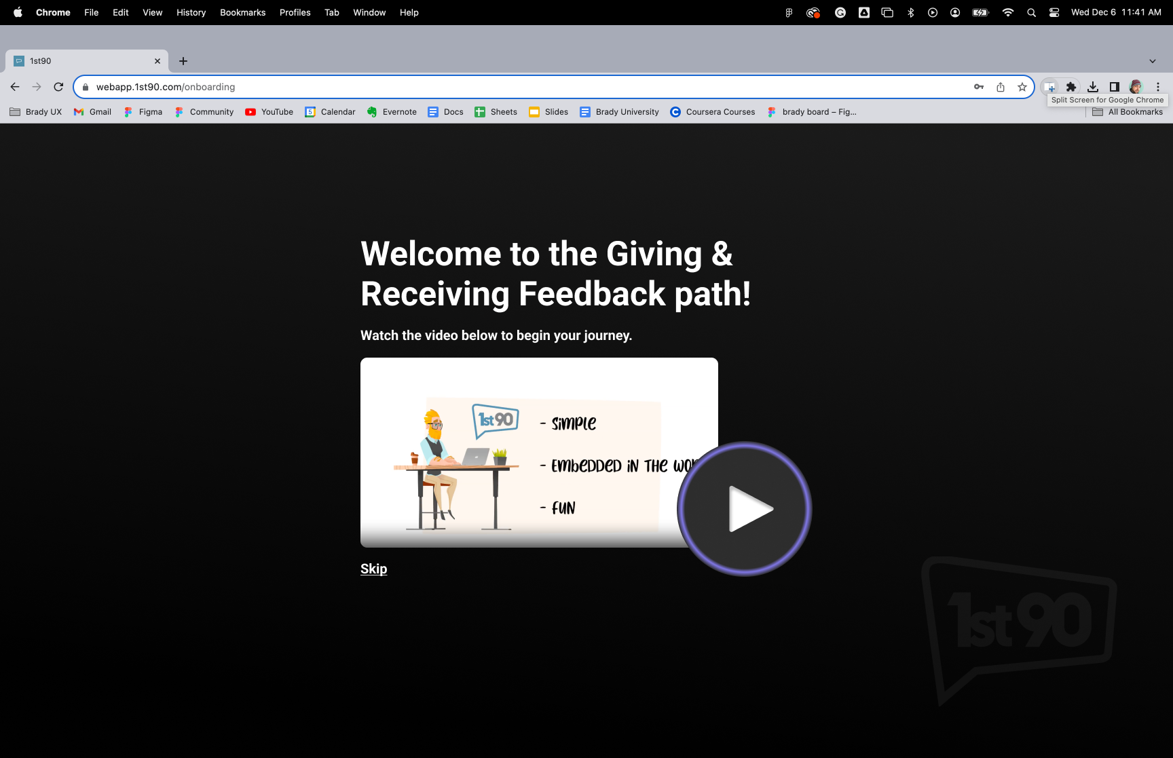Open Chrome downloads icon

[1093, 87]
